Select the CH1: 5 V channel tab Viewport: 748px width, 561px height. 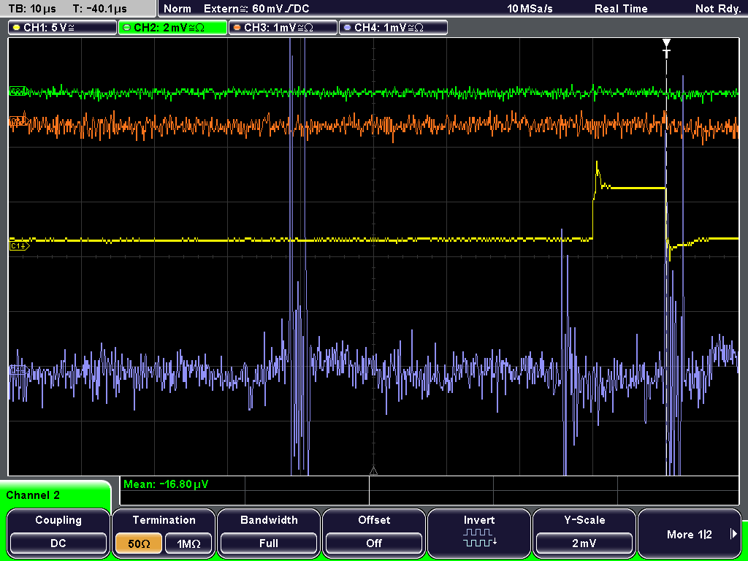[63, 28]
